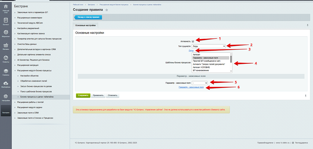Open the Рабочий стол sidebar icon
The width and height of the screenshot is (313, 149).
point(6,7)
